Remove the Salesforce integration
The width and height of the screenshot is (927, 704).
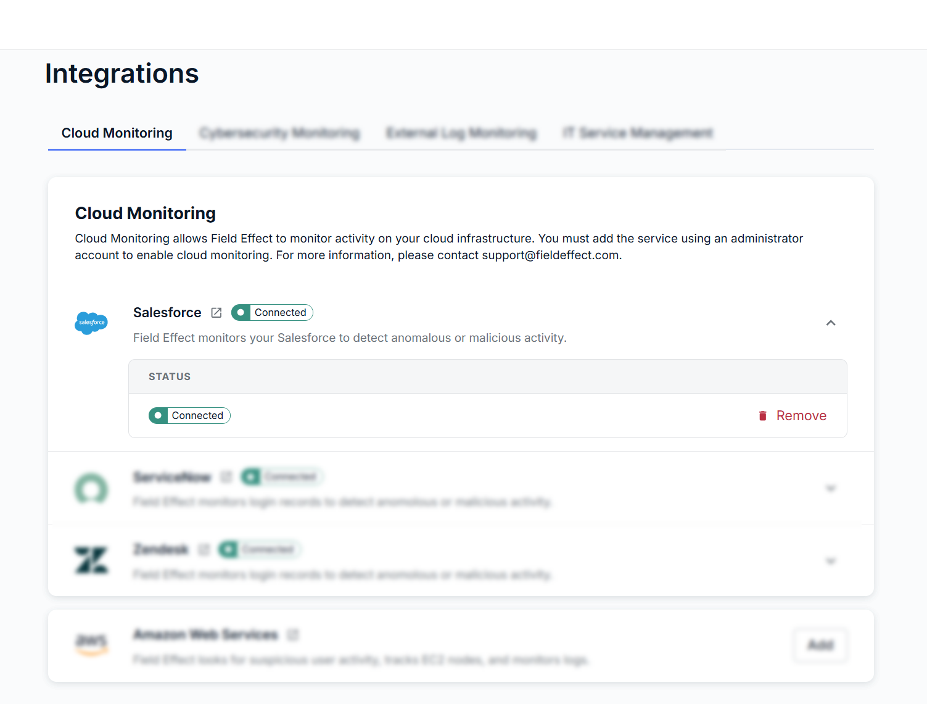(793, 416)
